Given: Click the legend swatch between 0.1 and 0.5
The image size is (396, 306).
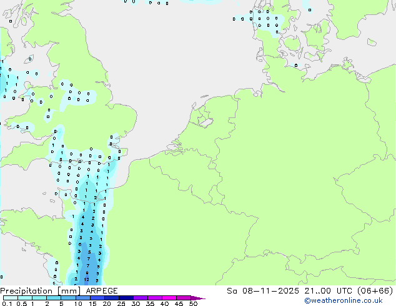Looking at the screenshot, I should coord(11,298).
